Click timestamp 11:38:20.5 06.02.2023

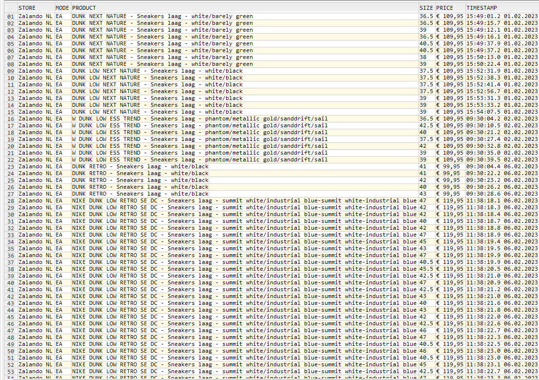coord(502,269)
